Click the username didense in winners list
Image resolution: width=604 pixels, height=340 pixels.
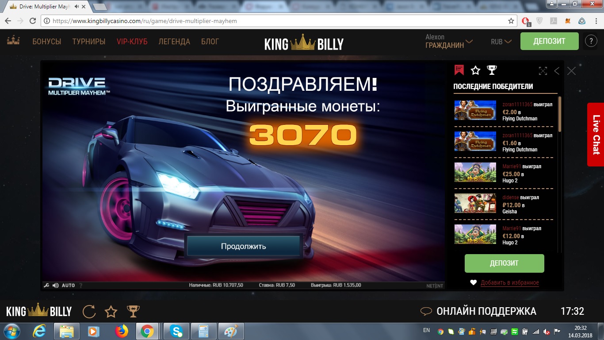(511, 197)
